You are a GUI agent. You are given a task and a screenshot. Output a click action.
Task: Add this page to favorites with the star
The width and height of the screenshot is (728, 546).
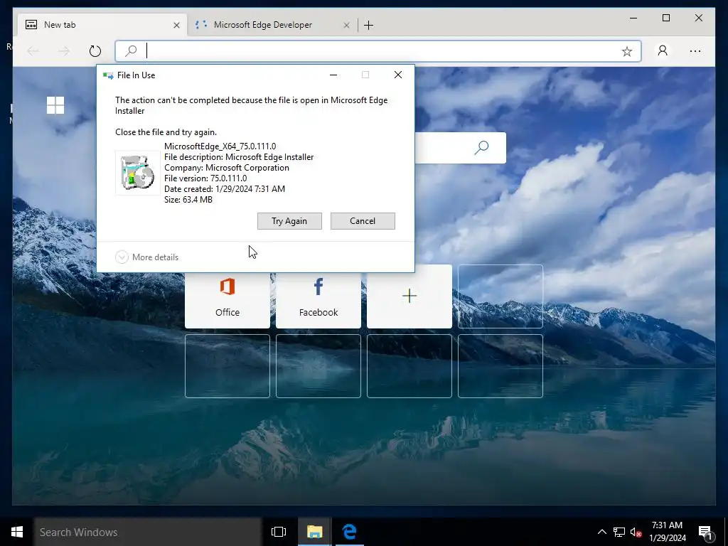(x=627, y=51)
